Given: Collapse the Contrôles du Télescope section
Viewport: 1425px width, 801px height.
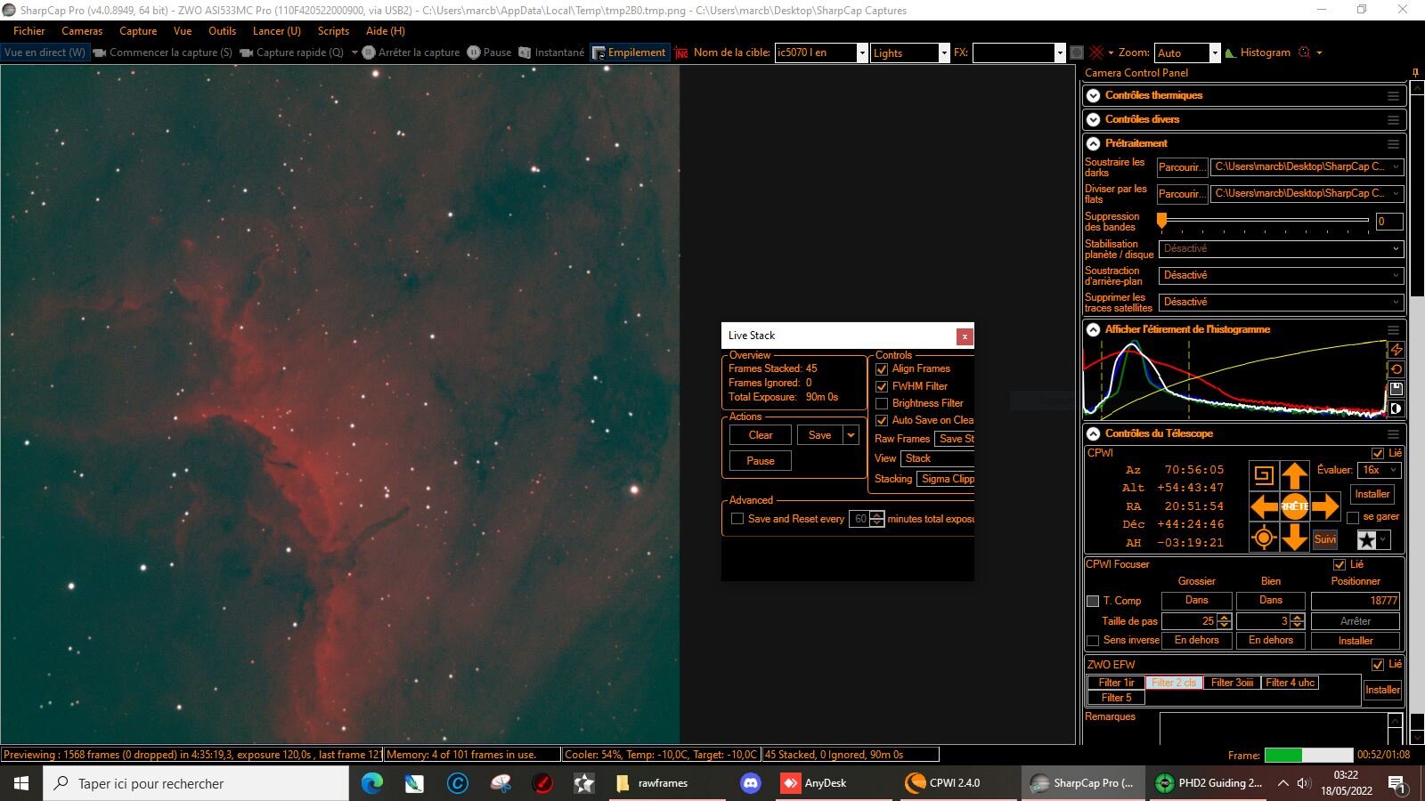Looking at the screenshot, I should [x=1094, y=433].
